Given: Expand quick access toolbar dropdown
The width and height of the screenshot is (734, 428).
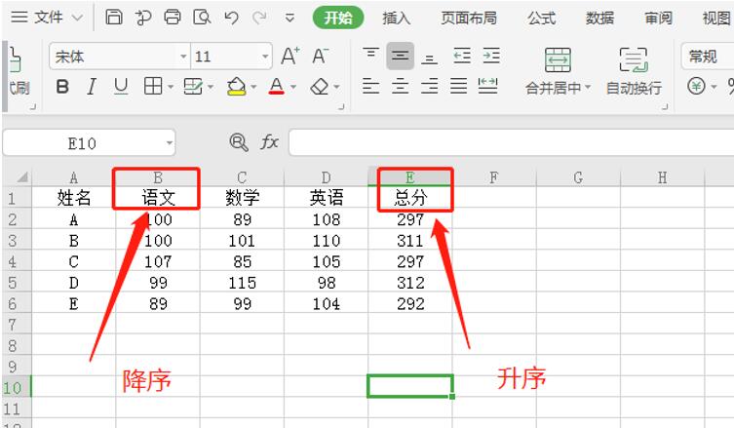Looking at the screenshot, I should 290,19.
